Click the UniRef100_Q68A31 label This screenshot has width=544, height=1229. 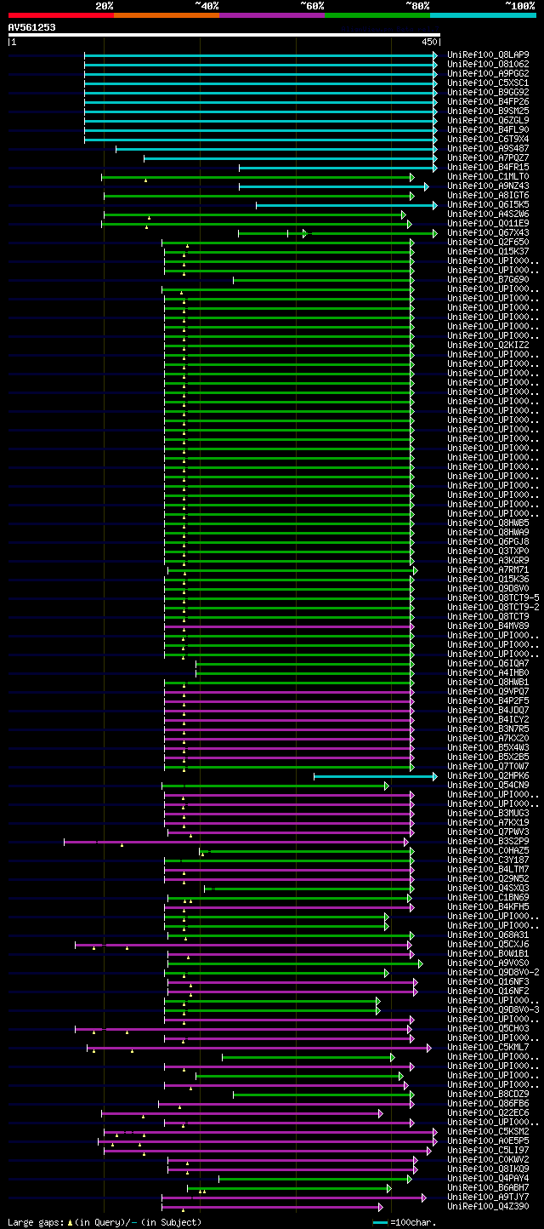pyautogui.click(x=488, y=935)
